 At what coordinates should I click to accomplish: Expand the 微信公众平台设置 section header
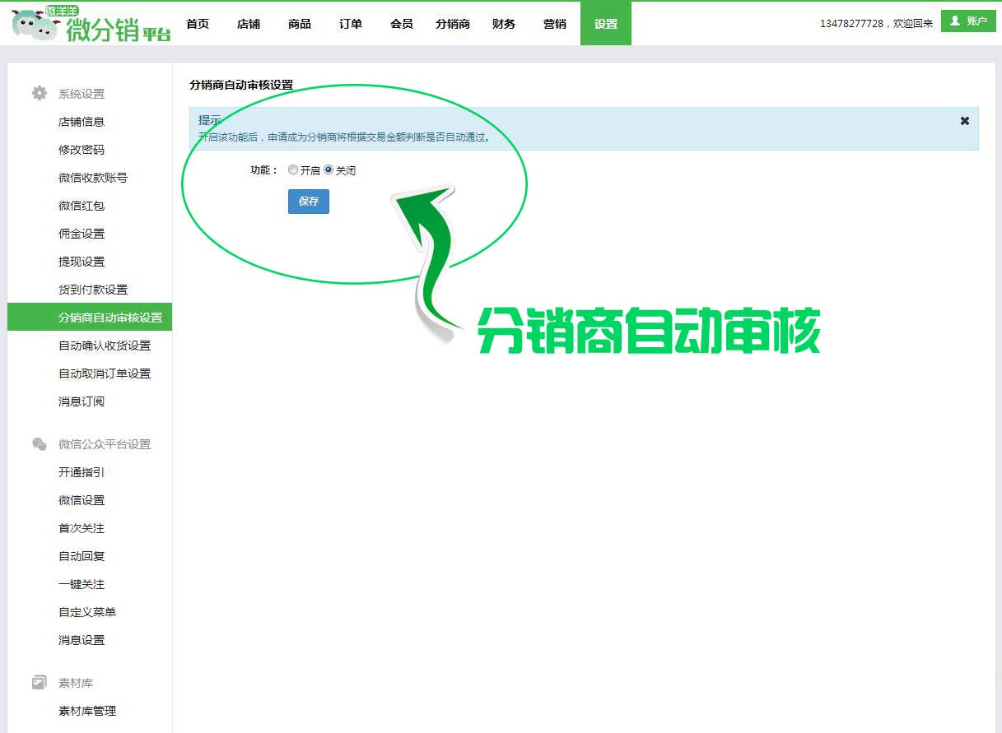pos(105,444)
